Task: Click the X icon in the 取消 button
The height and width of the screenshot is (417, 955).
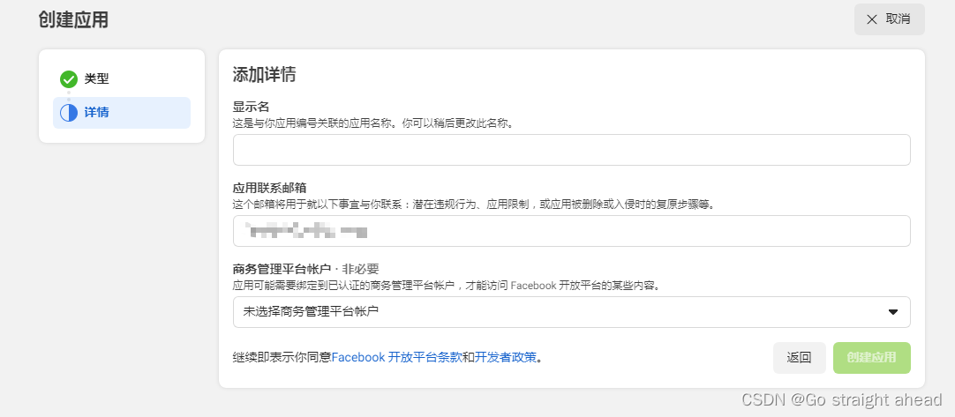Action: (x=871, y=19)
